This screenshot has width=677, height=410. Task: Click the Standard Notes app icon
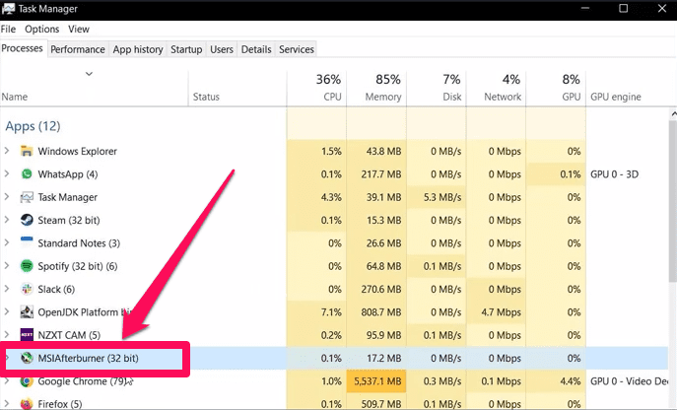pyautogui.click(x=27, y=242)
